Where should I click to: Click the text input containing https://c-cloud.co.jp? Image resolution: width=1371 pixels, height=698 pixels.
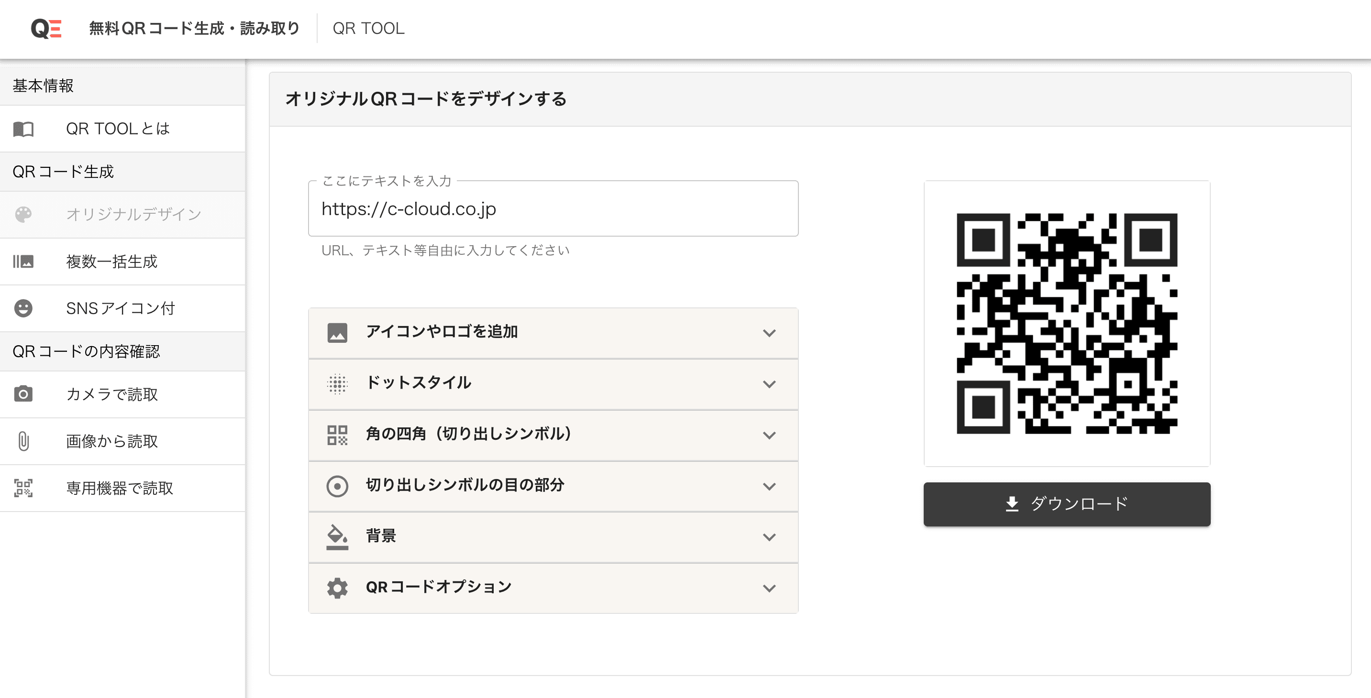coord(553,209)
